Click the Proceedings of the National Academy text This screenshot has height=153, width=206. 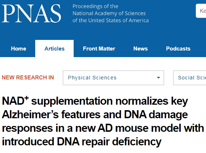click(x=110, y=14)
